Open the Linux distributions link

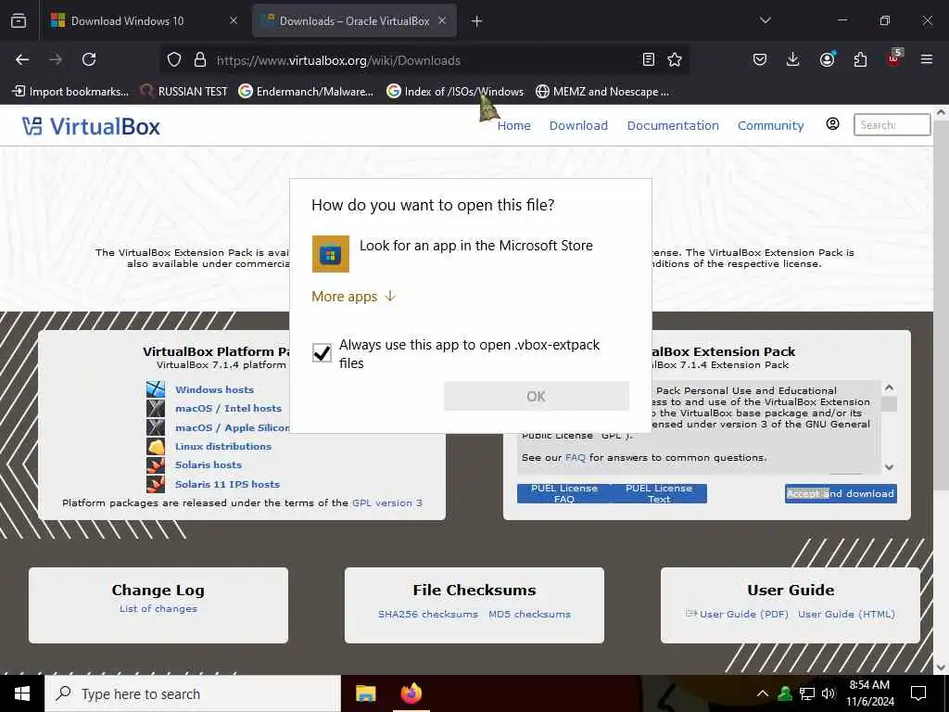pyautogui.click(x=222, y=446)
